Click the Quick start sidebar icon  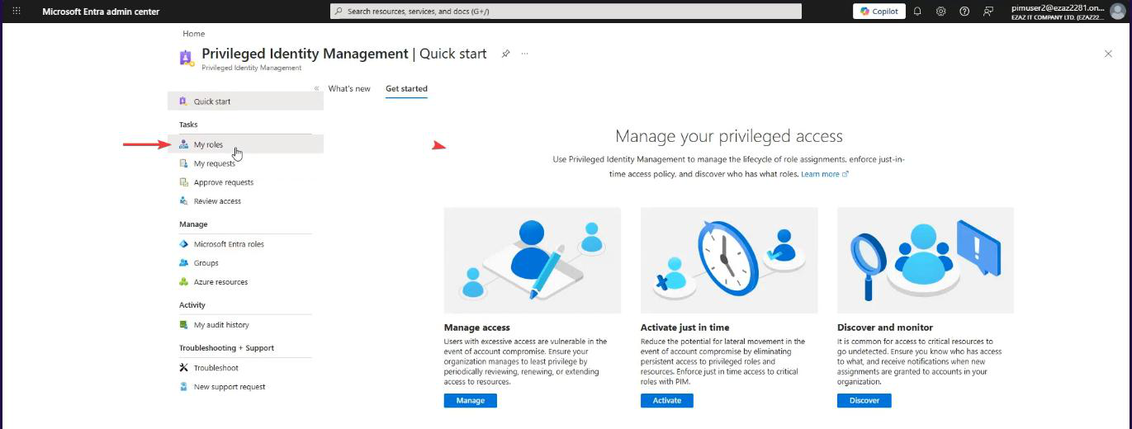(x=183, y=101)
